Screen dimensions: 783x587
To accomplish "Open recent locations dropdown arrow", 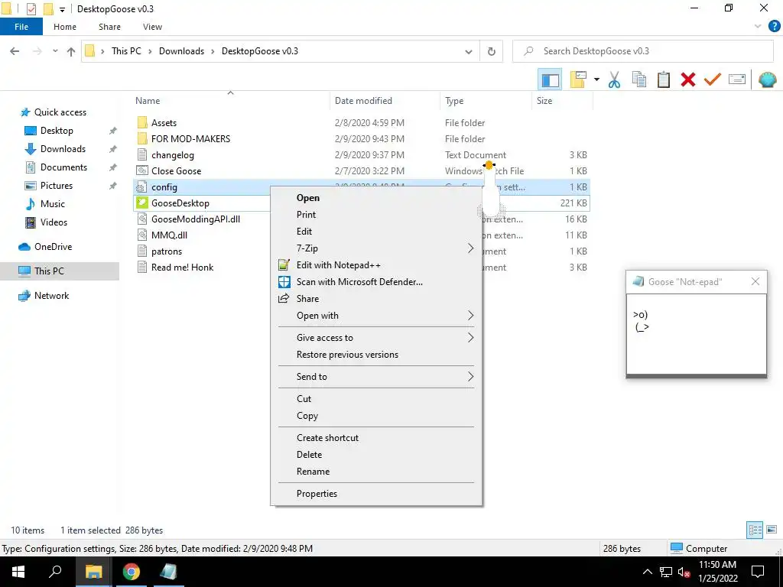I will tap(55, 51).
